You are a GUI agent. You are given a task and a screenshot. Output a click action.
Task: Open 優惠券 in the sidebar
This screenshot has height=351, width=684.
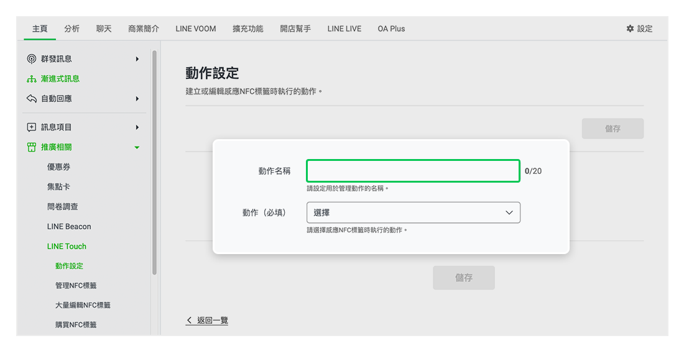tap(58, 167)
